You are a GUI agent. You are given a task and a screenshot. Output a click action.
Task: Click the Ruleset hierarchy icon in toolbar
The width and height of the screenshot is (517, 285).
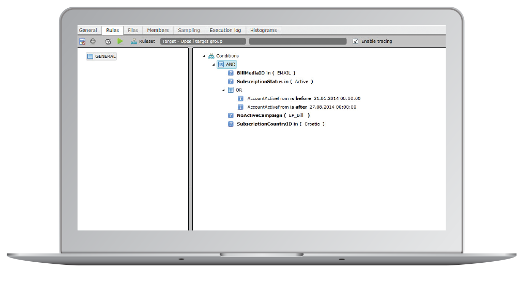click(x=133, y=41)
